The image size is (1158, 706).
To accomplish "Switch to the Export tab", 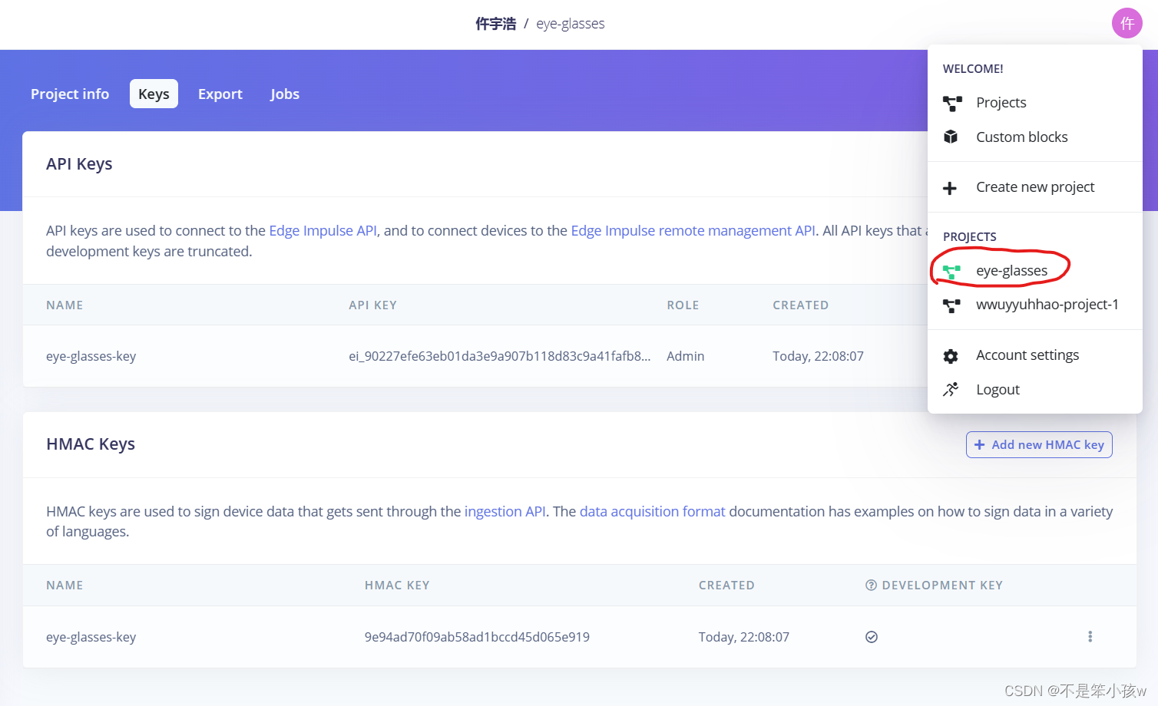I will click(220, 94).
